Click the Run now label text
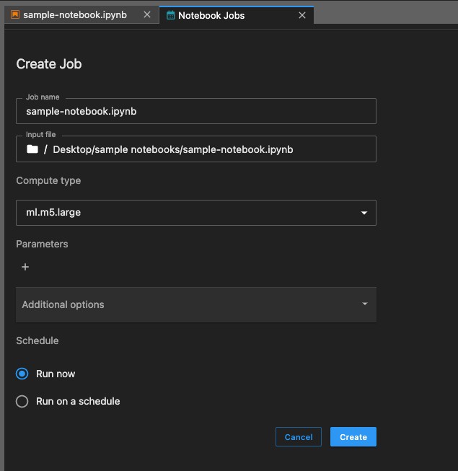Viewport: 458px width, 471px height. 56,374
